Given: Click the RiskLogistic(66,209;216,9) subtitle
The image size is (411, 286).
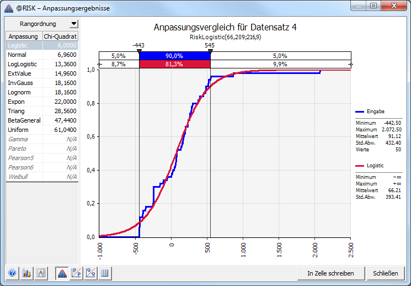Looking at the screenshot, I should (x=226, y=37).
